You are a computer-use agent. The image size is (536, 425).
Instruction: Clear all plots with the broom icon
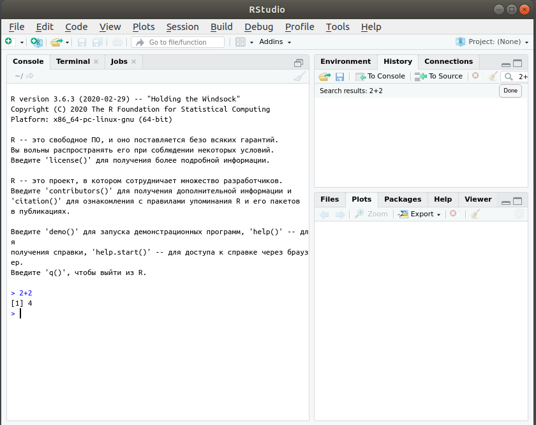(475, 214)
